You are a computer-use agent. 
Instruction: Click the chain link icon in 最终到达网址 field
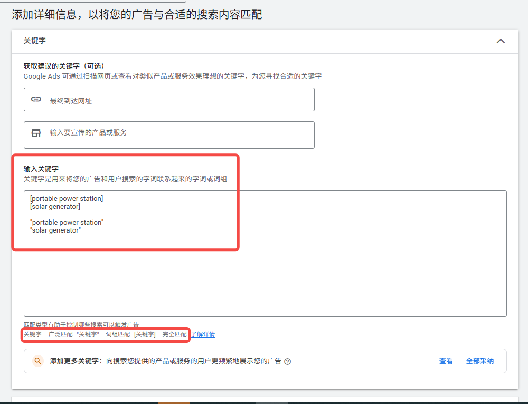click(x=36, y=99)
